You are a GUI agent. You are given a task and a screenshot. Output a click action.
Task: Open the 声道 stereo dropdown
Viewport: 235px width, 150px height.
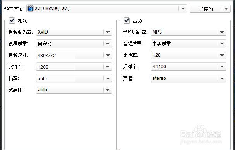tap(189, 78)
